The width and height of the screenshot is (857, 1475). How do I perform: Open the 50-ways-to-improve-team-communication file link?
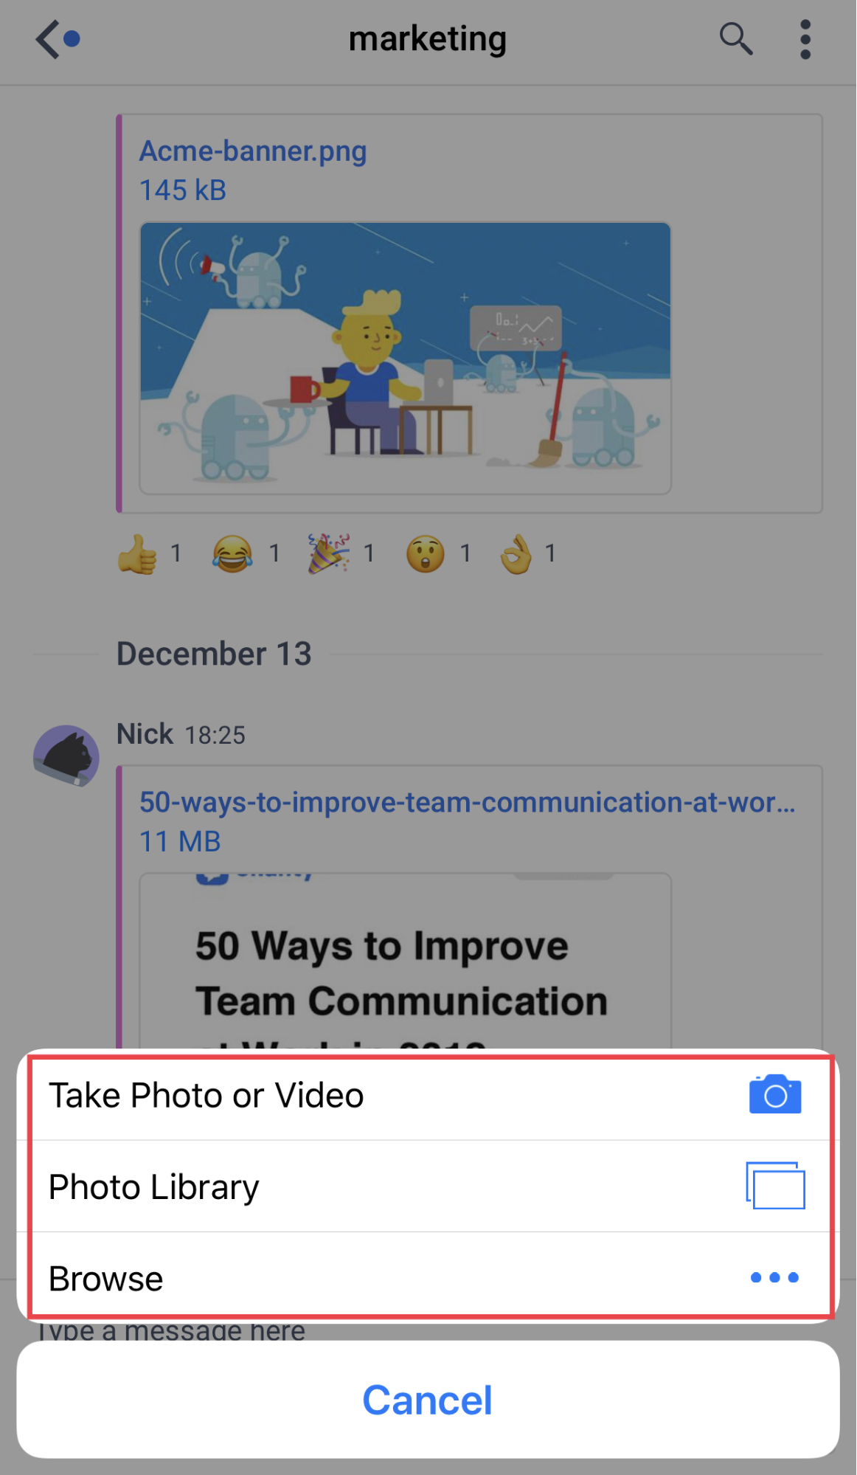(x=468, y=802)
